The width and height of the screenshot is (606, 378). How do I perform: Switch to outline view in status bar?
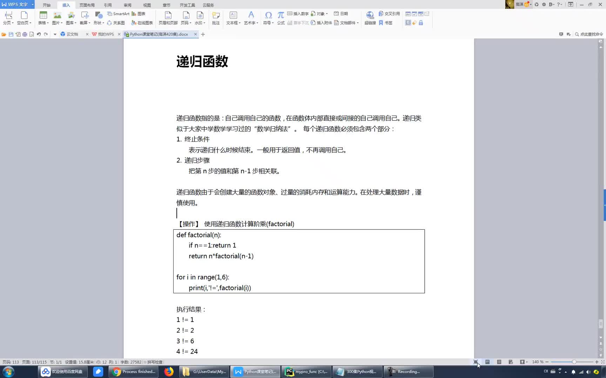pos(499,362)
